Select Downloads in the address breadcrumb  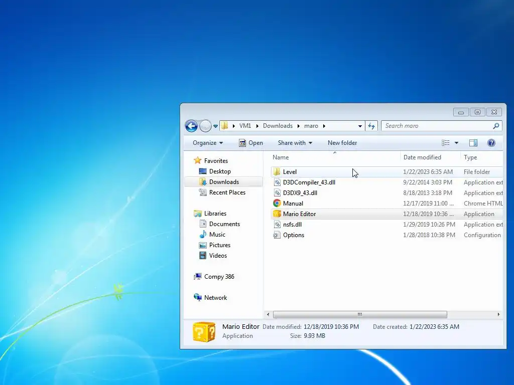point(278,126)
